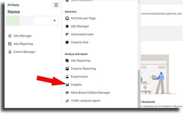Click the menu scrollbar up arrow
Screen dimensions: 184x114
tap(139, 2)
